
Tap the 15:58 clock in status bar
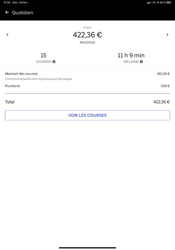(x=7, y=2)
